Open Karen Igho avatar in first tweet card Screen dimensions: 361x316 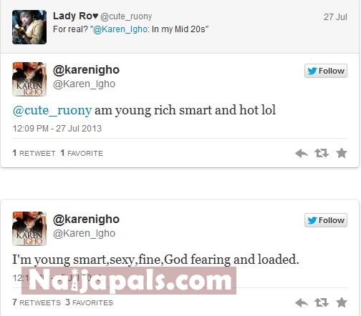[x=29, y=79]
